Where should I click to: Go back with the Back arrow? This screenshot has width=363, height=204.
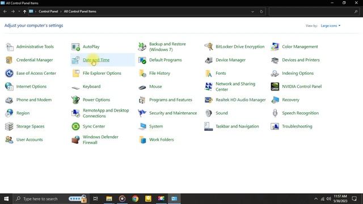(x=5, y=11)
